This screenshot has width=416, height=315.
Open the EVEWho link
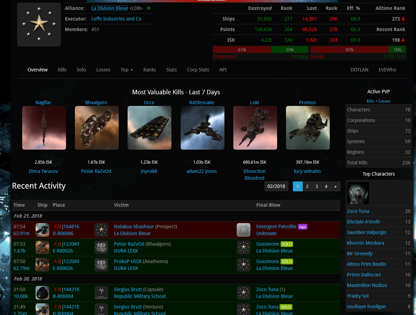pyautogui.click(x=388, y=70)
